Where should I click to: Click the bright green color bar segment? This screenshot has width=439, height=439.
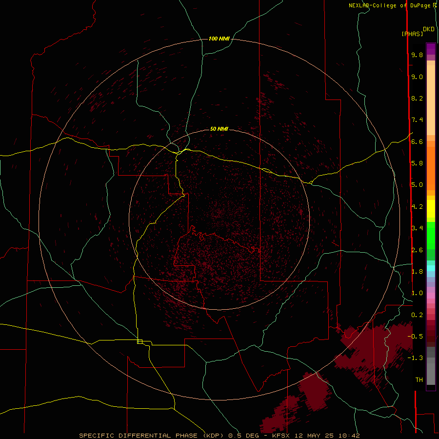pos(431,236)
